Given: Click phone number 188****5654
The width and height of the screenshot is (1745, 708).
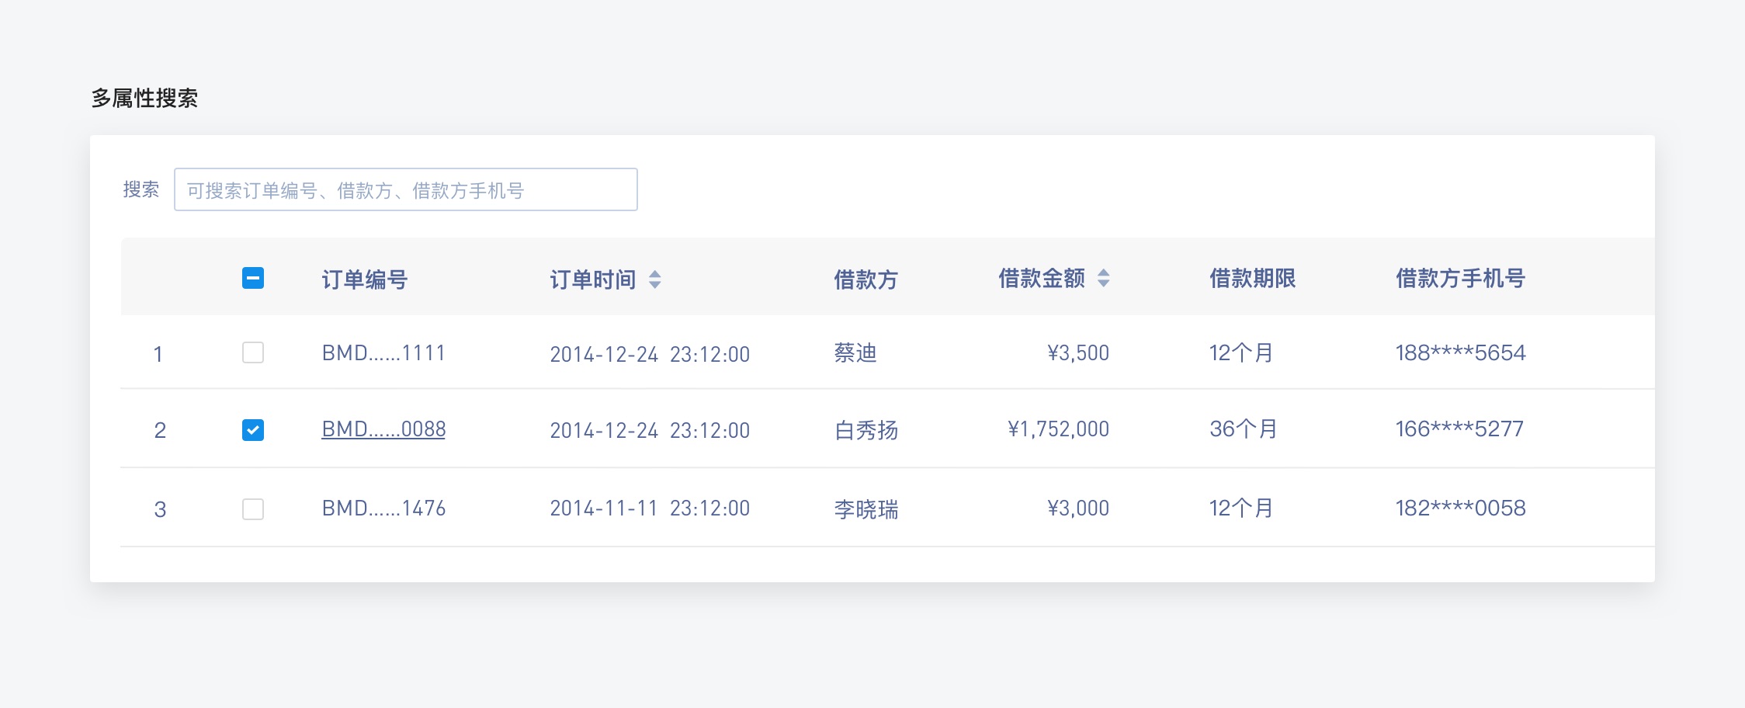Looking at the screenshot, I should click(1460, 353).
